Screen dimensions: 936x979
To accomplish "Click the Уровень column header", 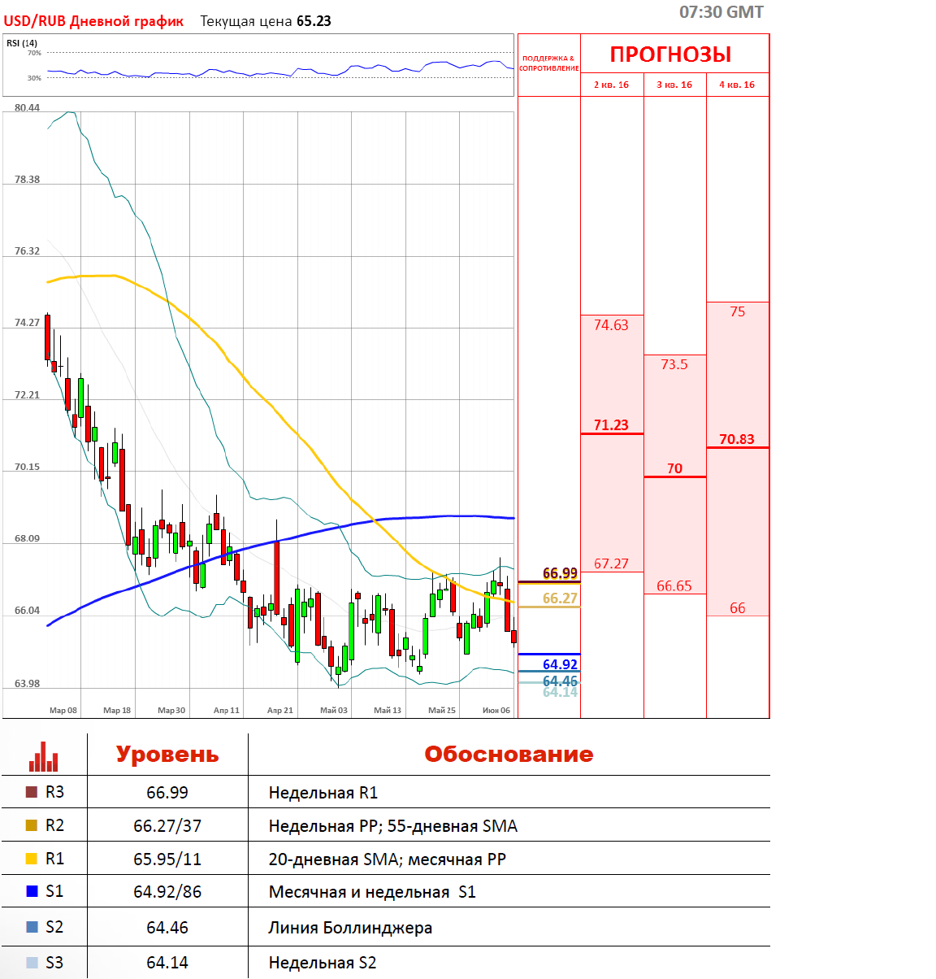I will 167,755.
